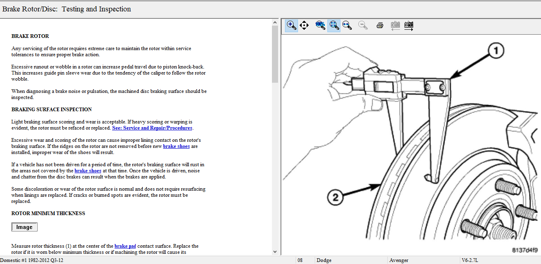The width and height of the screenshot is (541, 264).
Task: Click the article's vertical scrollbar thumb
Action: point(275,53)
